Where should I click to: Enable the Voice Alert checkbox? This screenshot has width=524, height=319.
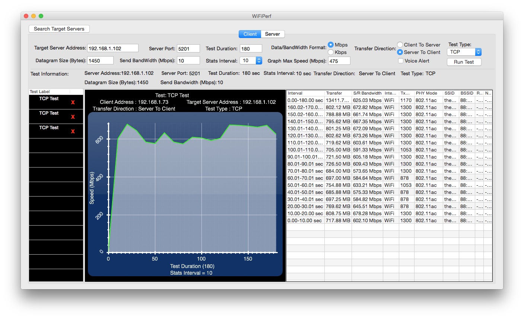401,61
